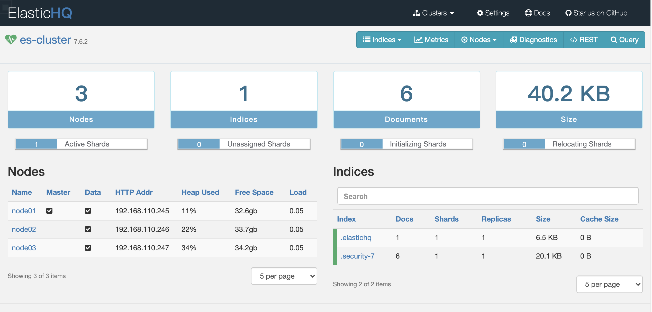The height and width of the screenshot is (312, 652).
Task: Click the node01 link
Action: (x=23, y=210)
